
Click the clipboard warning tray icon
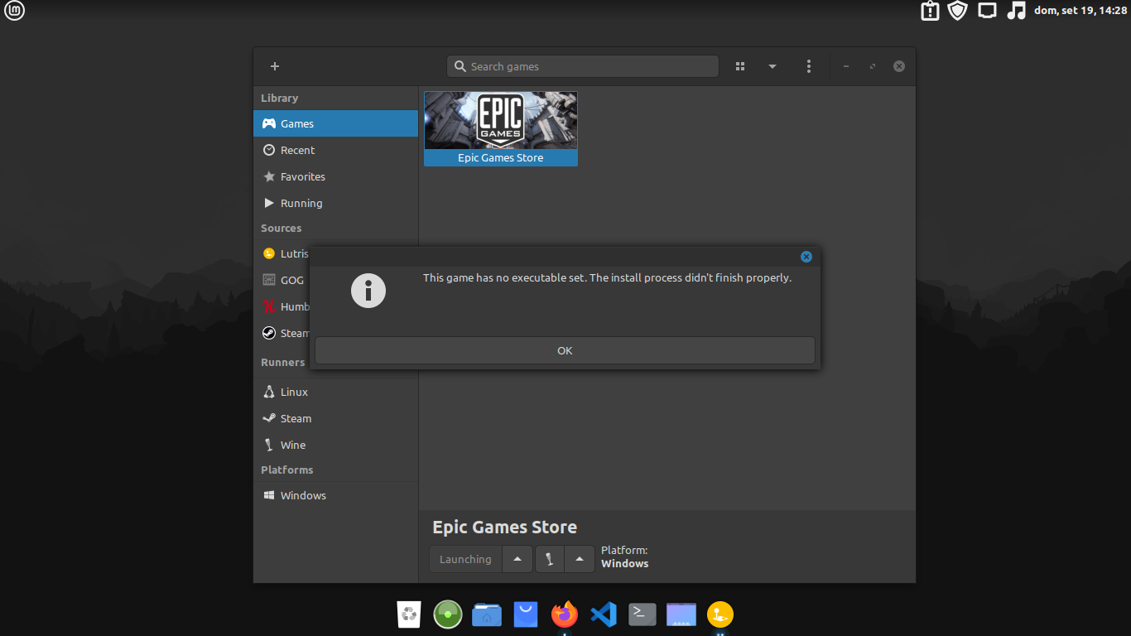point(930,11)
